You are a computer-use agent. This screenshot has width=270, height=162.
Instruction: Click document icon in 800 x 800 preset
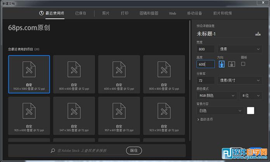tap(164, 69)
